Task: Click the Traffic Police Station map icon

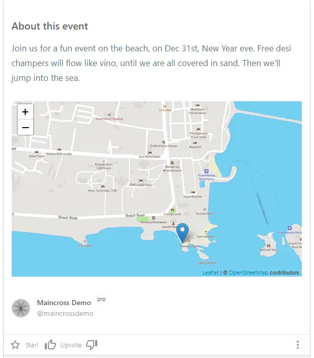Action: 163,142
